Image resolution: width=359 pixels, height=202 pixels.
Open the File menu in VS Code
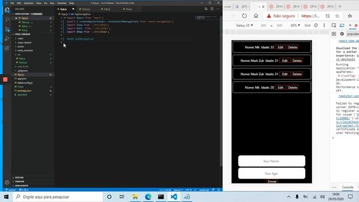tap(12, 3)
